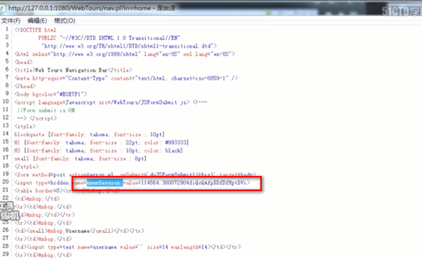Click line number 28 in the gutter
422x258 pixels.
6,246
